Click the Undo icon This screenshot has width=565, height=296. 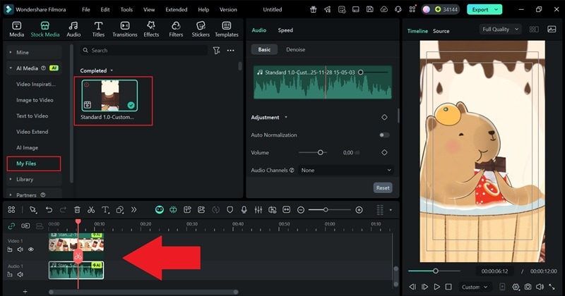pos(49,210)
